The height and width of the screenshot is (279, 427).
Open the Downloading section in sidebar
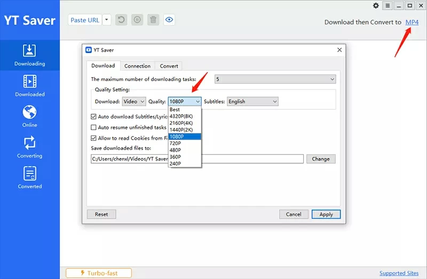[x=29, y=55]
